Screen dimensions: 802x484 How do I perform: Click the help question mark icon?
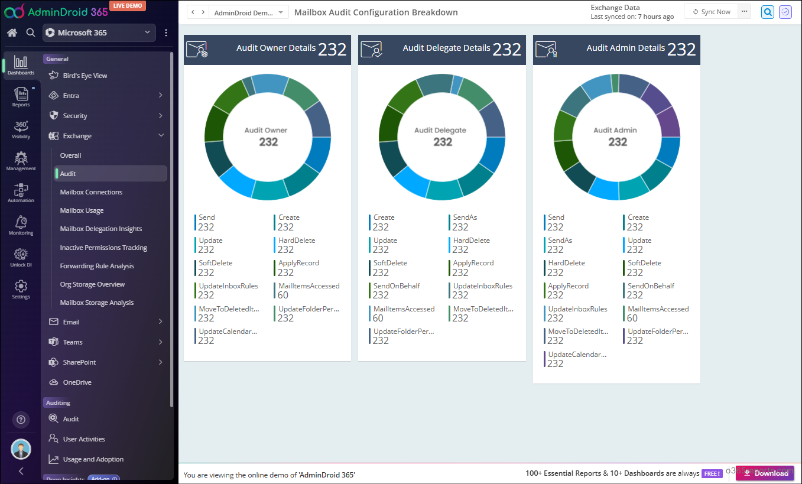[21, 420]
